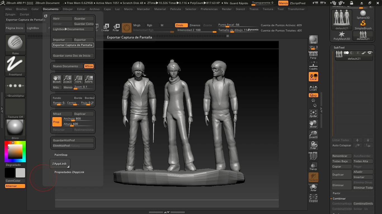Open Lightbox Documentos browser
The width and height of the screenshot is (382, 214).
pyautogui.click(x=73, y=29)
